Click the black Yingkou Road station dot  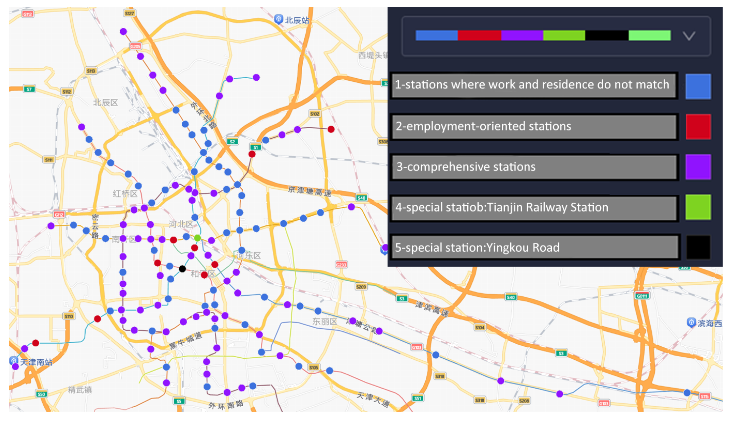182,269
